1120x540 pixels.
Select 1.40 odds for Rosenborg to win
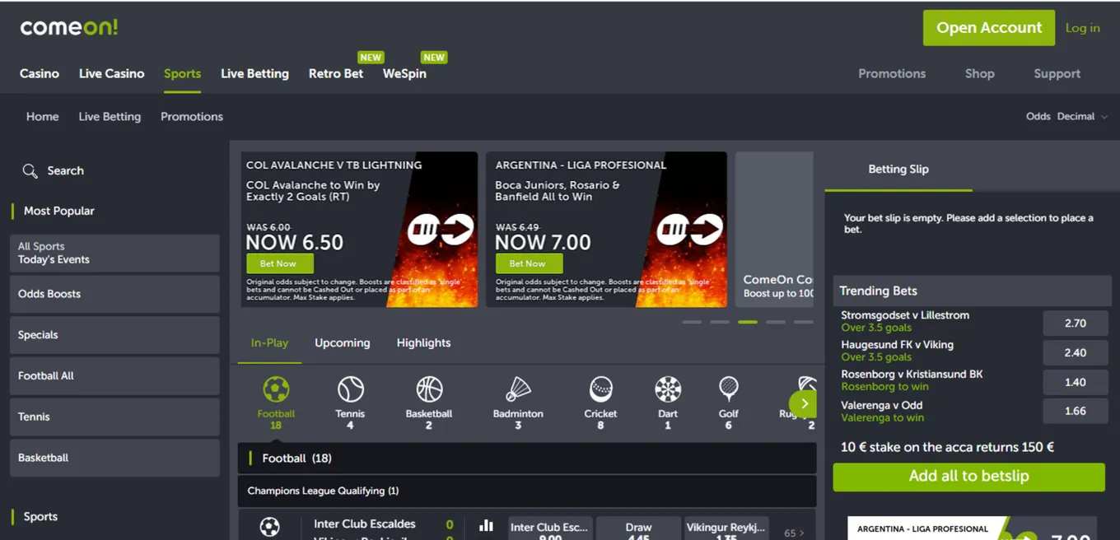[1075, 382]
